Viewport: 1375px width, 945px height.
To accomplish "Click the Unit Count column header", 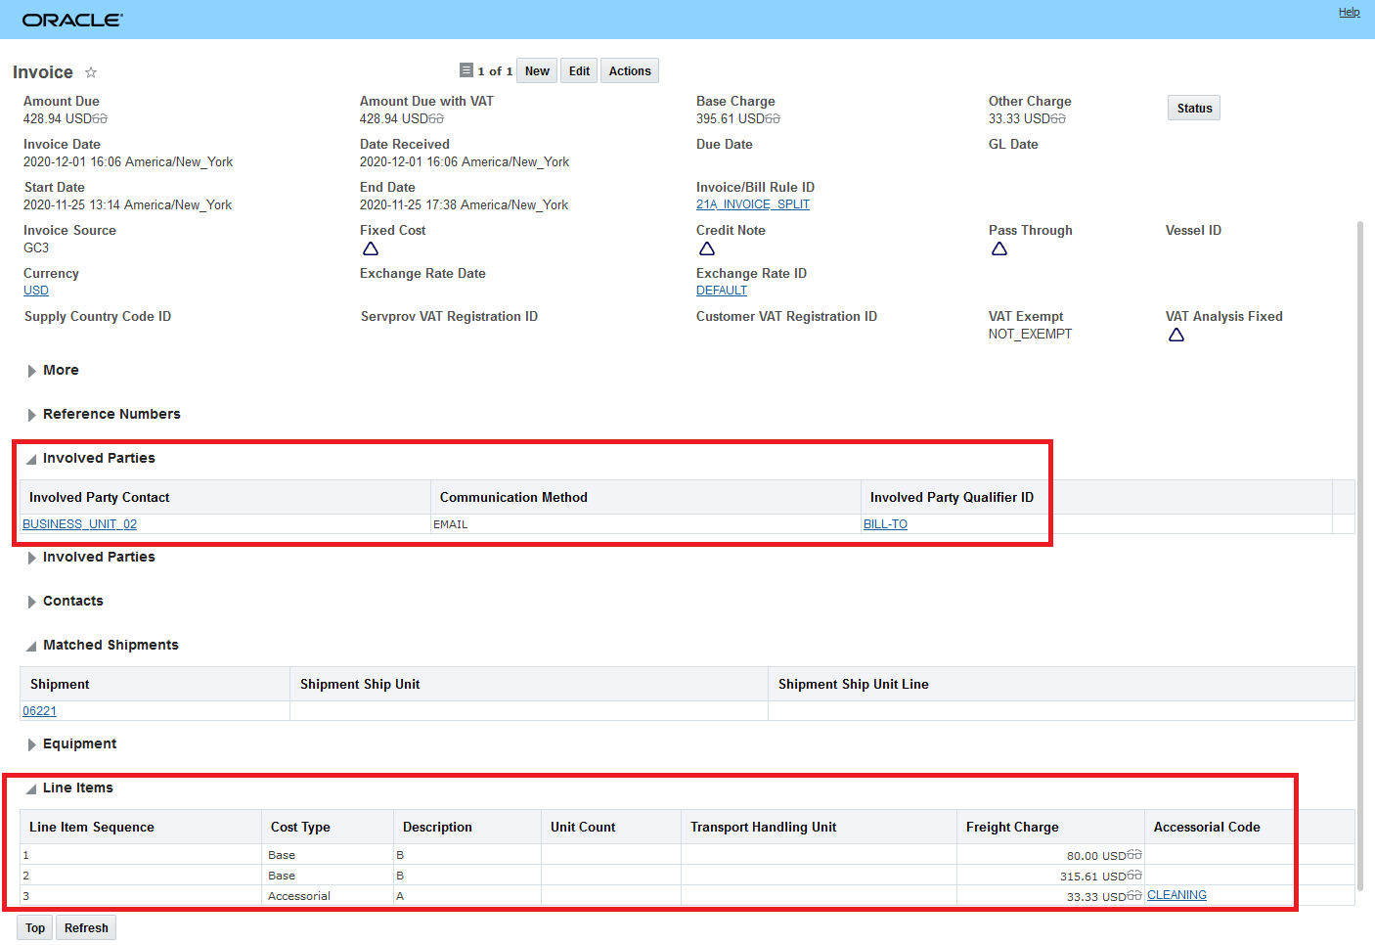I will tap(611, 827).
